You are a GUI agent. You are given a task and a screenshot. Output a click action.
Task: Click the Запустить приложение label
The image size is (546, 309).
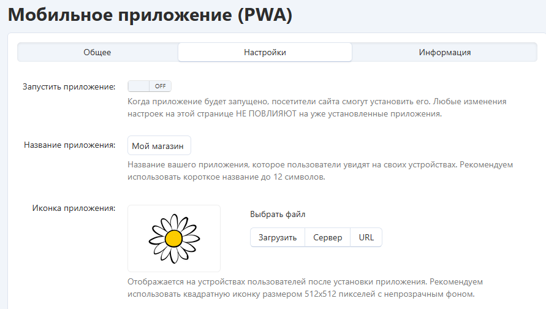click(69, 86)
